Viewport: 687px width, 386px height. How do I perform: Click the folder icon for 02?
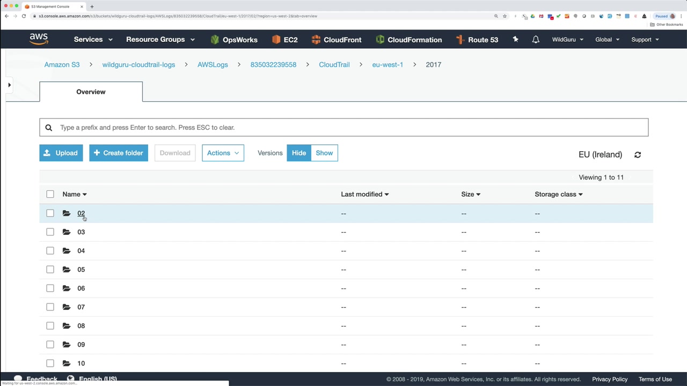(x=67, y=213)
